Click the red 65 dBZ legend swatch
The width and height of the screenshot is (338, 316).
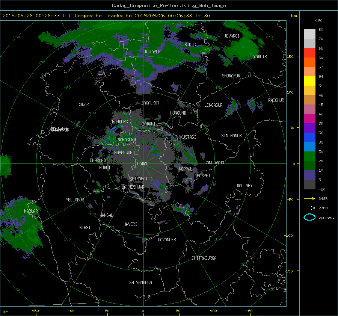tap(309, 53)
